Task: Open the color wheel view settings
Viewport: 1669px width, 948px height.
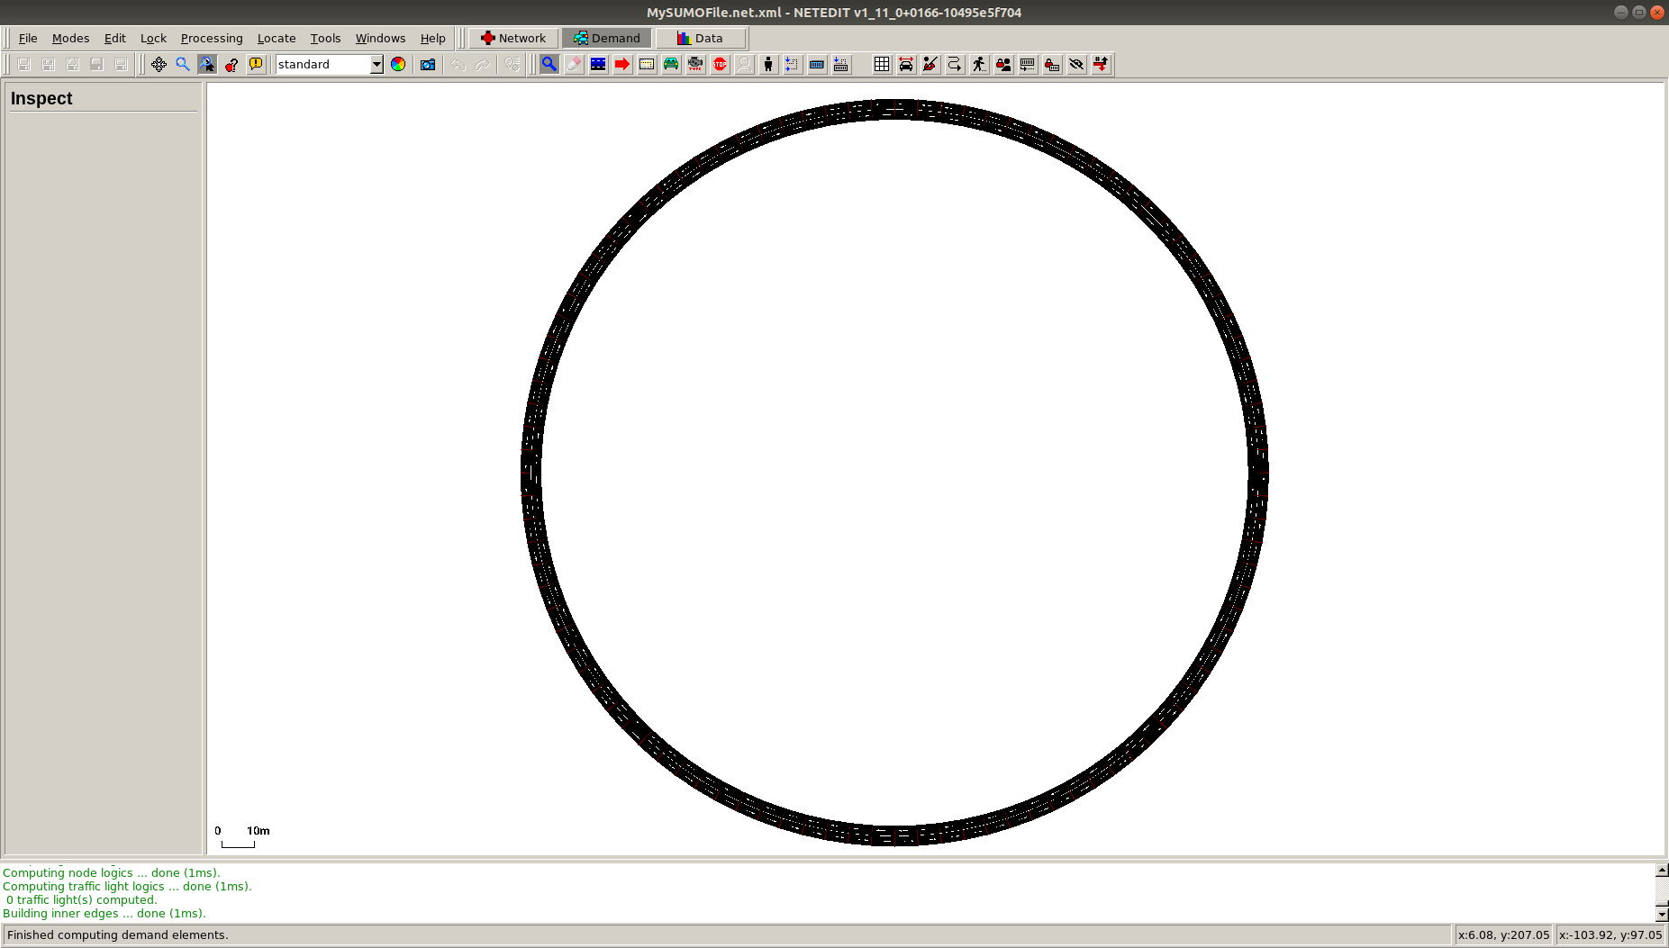Action: point(398,64)
